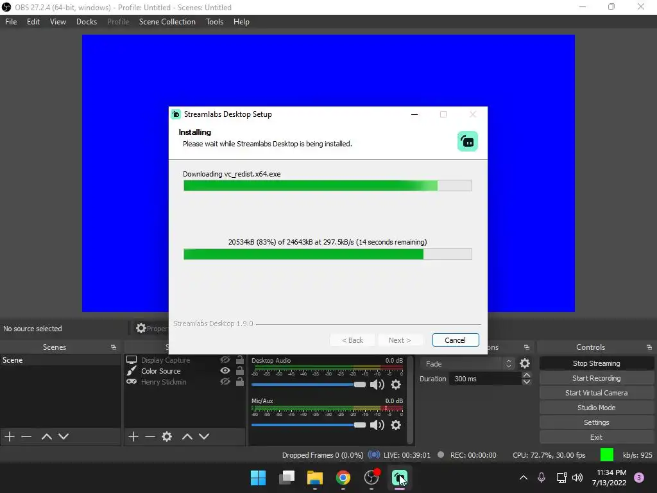Screen dimensions: 657x493
Task: Move scene down with arrow icon
Action: coord(64,437)
